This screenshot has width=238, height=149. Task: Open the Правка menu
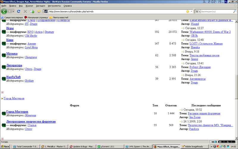(12, 6)
